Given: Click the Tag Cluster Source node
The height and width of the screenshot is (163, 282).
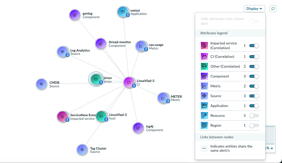Looking at the screenshot, I should tap(82, 150).
